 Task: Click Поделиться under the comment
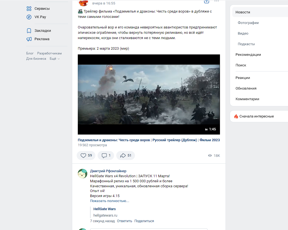[144, 221]
